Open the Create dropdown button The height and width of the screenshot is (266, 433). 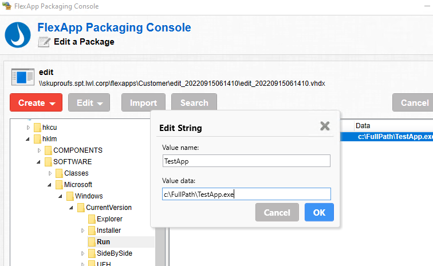36,102
